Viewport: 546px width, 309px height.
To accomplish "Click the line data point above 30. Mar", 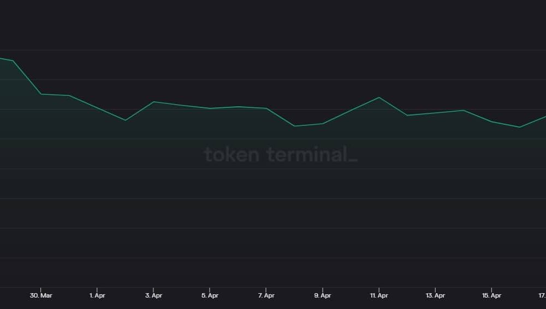I will pos(41,94).
